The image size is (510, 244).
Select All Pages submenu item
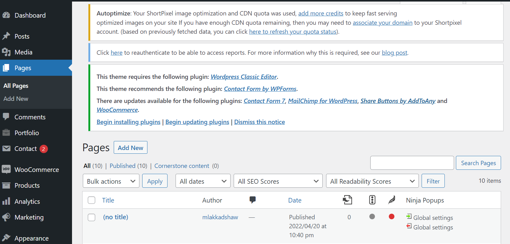[16, 86]
